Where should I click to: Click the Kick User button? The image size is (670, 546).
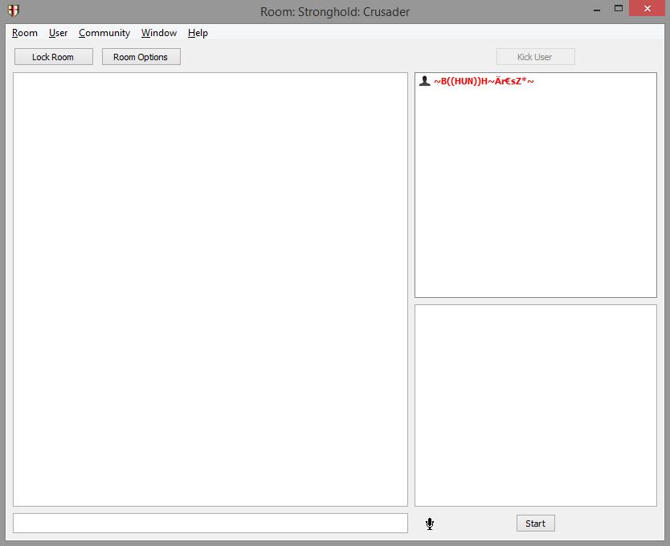(x=535, y=57)
